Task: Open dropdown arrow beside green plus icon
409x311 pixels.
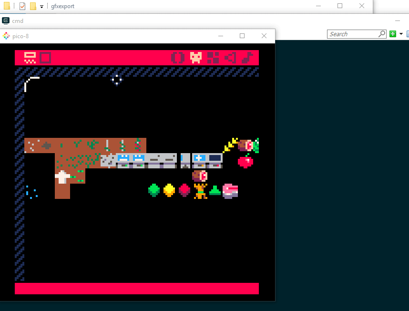Action: [x=401, y=34]
